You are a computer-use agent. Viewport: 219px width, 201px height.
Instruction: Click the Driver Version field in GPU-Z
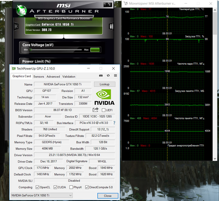[75, 155]
